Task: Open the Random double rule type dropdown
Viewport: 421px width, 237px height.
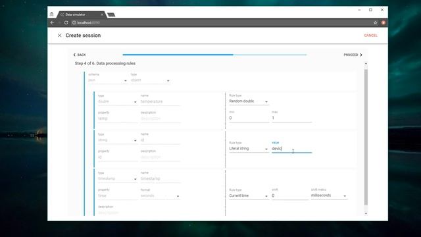Action: [x=249, y=101]
